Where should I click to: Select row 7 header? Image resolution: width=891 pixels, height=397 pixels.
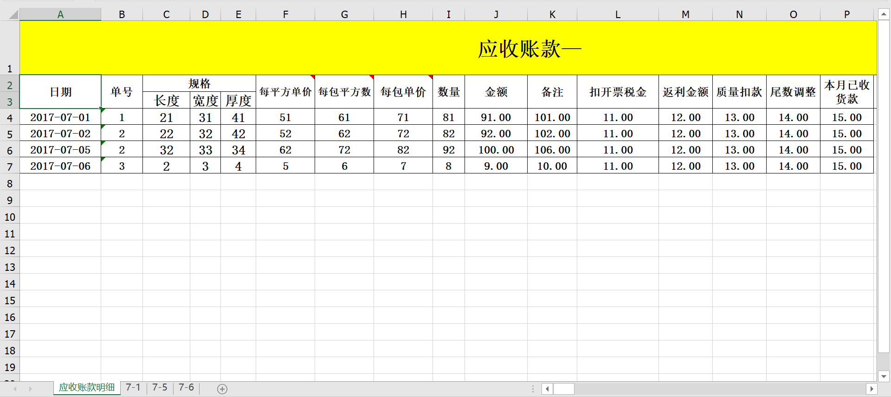tap(10, 166)
